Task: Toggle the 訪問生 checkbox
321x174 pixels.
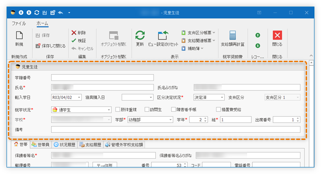Action: (x=147, y=110)
